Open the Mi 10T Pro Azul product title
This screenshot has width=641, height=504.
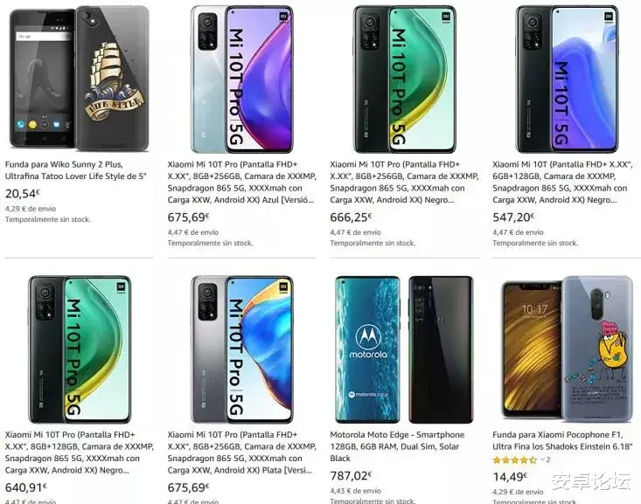[240, 182]
